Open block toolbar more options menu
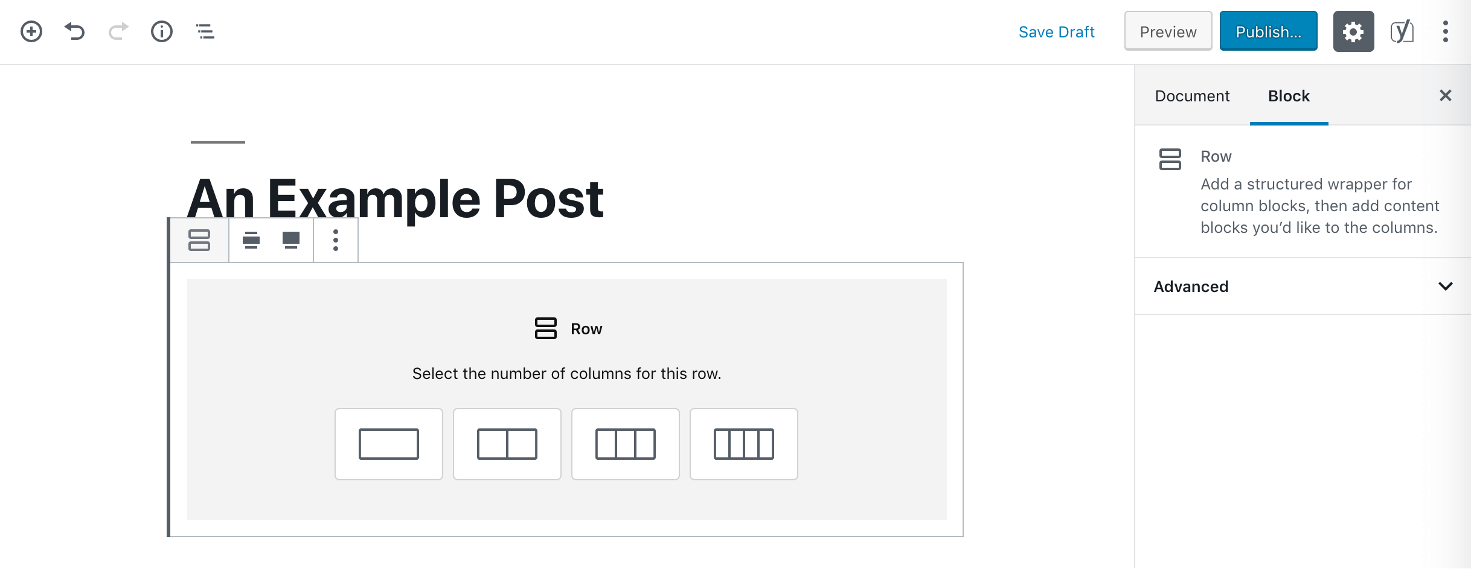This screenshot has width=1471, height=569. pyautogui.click(x=336, y=240)
